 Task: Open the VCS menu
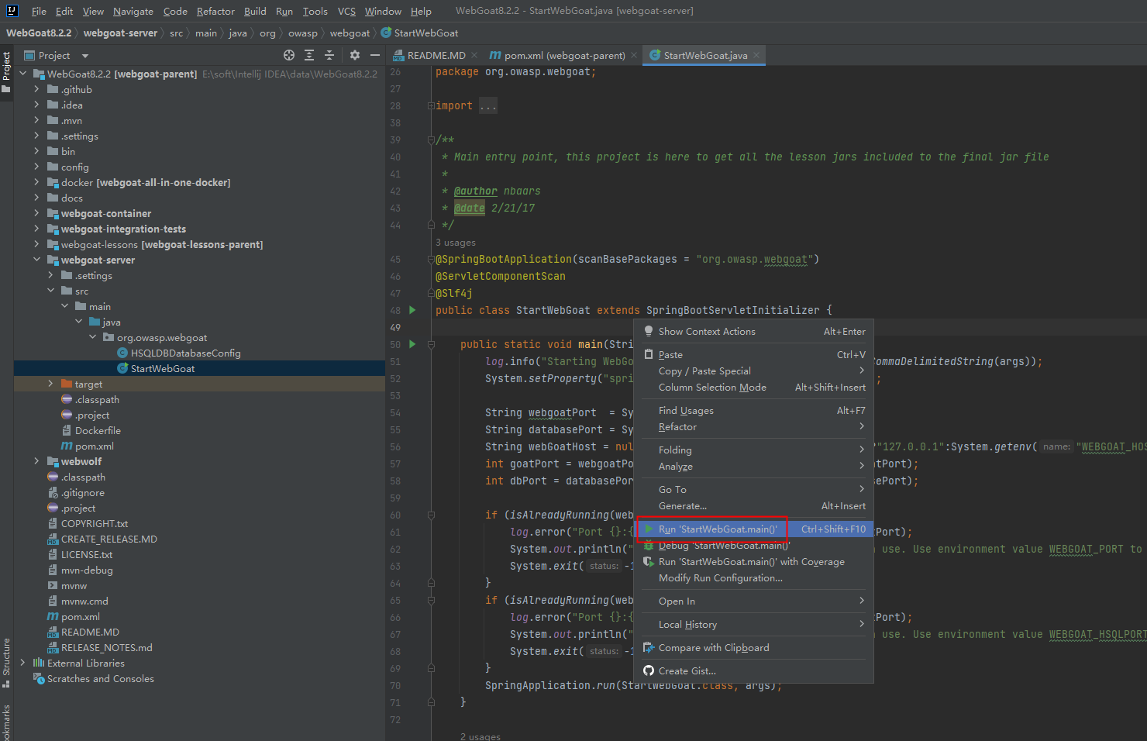346,11
